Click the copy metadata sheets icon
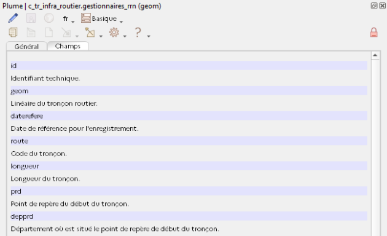 (13, 33)
